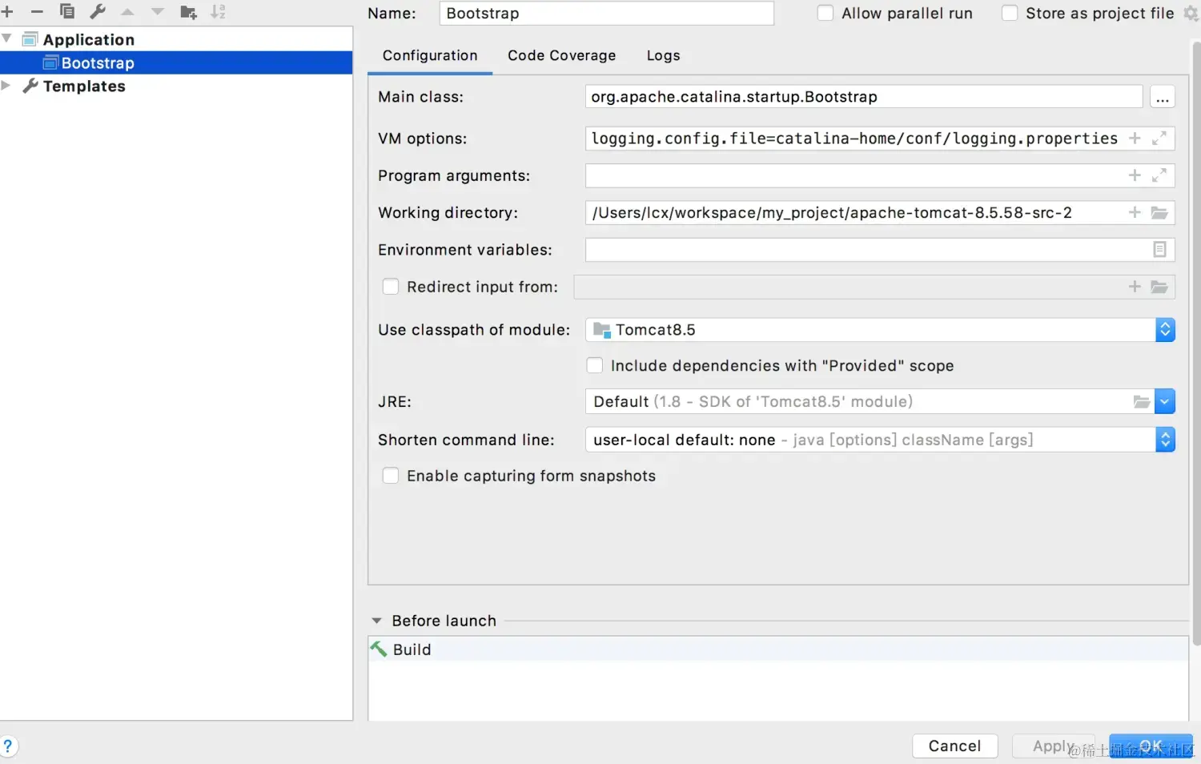1201x764 pixels.
Task: Open help question mark icon
Action: (8, 746)
